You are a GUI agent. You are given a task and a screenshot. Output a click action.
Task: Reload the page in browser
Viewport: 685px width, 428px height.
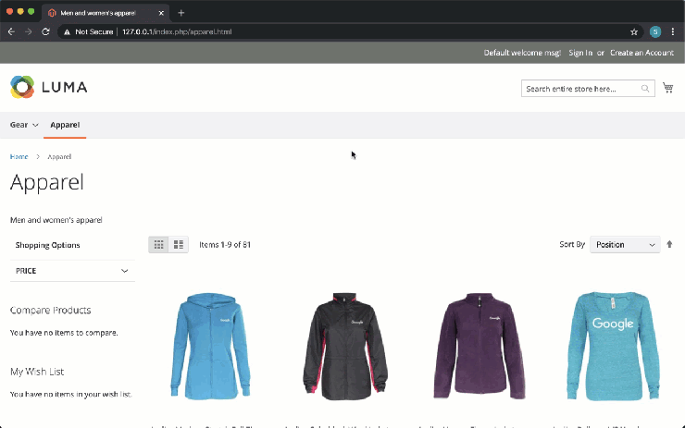(45, 31)
